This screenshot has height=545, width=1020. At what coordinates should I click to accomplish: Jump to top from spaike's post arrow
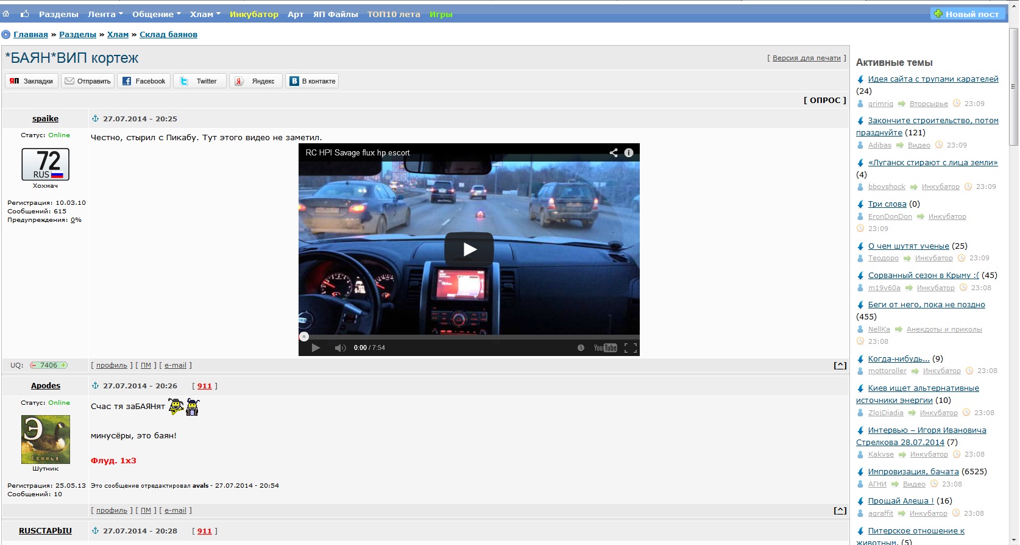click(840, 366)
